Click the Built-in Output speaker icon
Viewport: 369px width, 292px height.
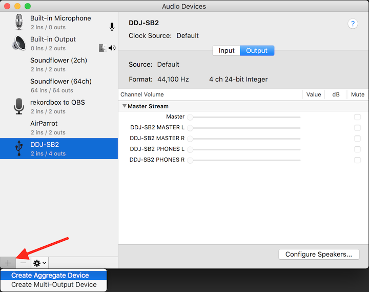pos(19,43)
